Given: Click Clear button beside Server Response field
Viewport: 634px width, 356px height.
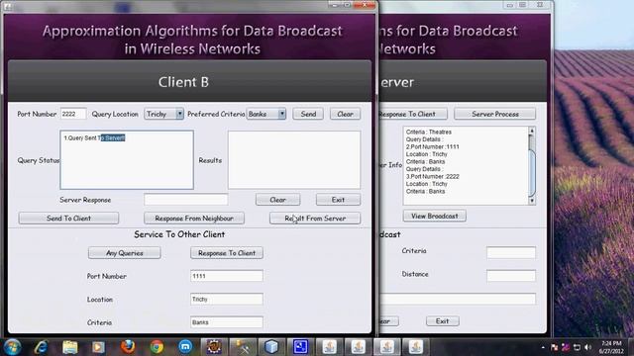Looking at the screenshot, I should coord(277,200).
